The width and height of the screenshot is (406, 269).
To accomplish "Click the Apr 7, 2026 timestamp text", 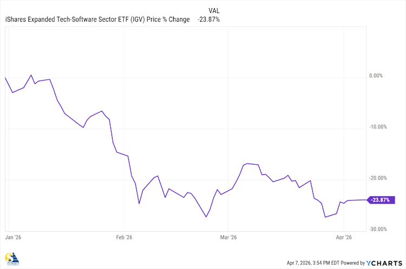I will (316, 263).
